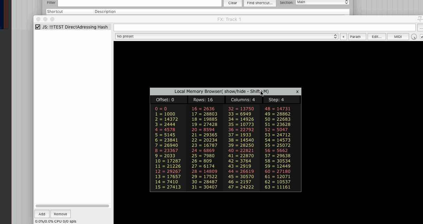Click the Param button
The width and height of the screenshot is (423, 224).
tap(357, 37)
